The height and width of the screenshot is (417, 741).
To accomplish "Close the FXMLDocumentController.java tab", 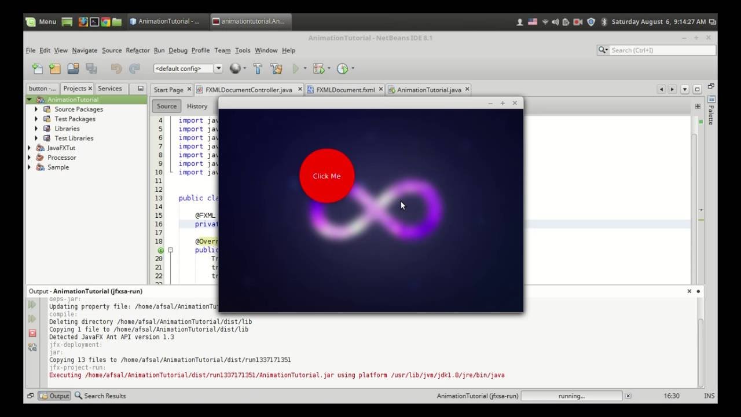I will [x=300, y=89].
